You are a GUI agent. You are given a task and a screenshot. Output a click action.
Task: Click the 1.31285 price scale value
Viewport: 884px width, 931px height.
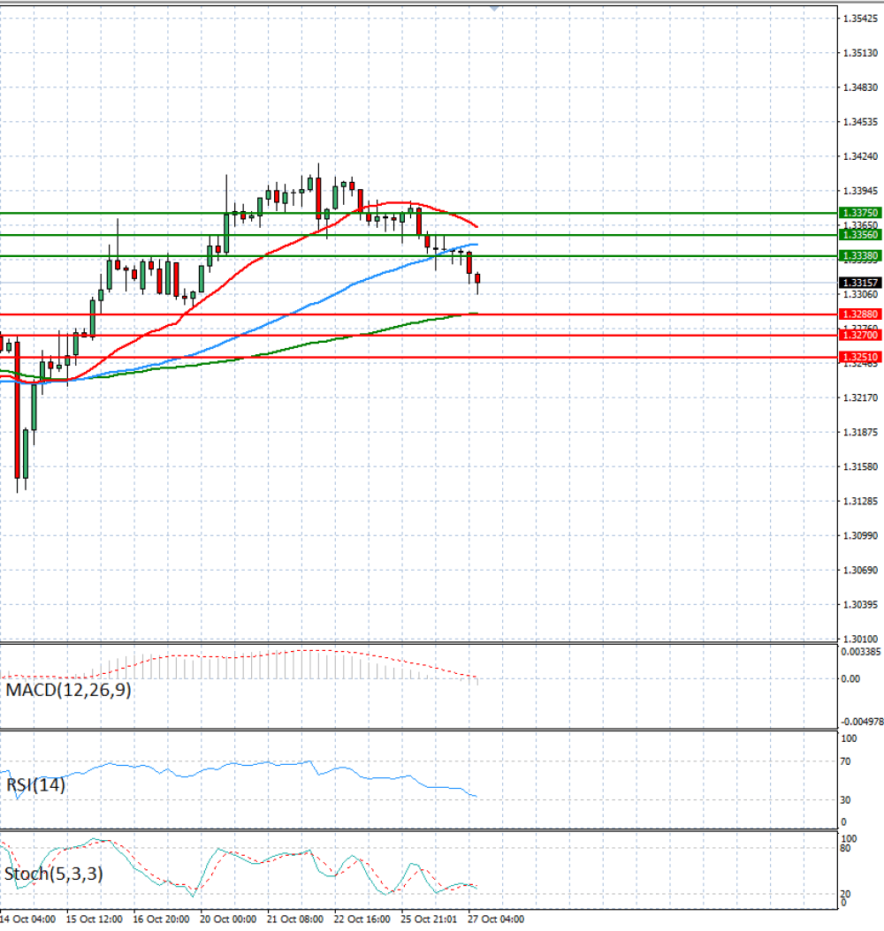tap(860, 501)
